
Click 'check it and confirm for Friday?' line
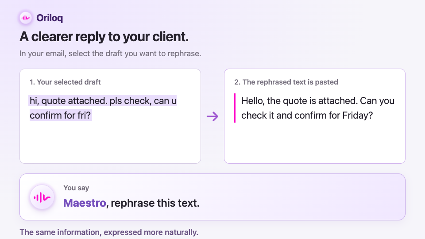point(307,116)
